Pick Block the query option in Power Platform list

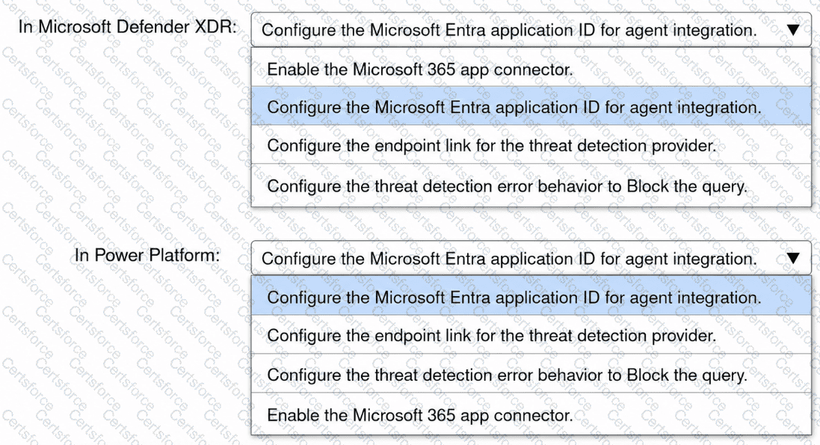coord(531,374)
